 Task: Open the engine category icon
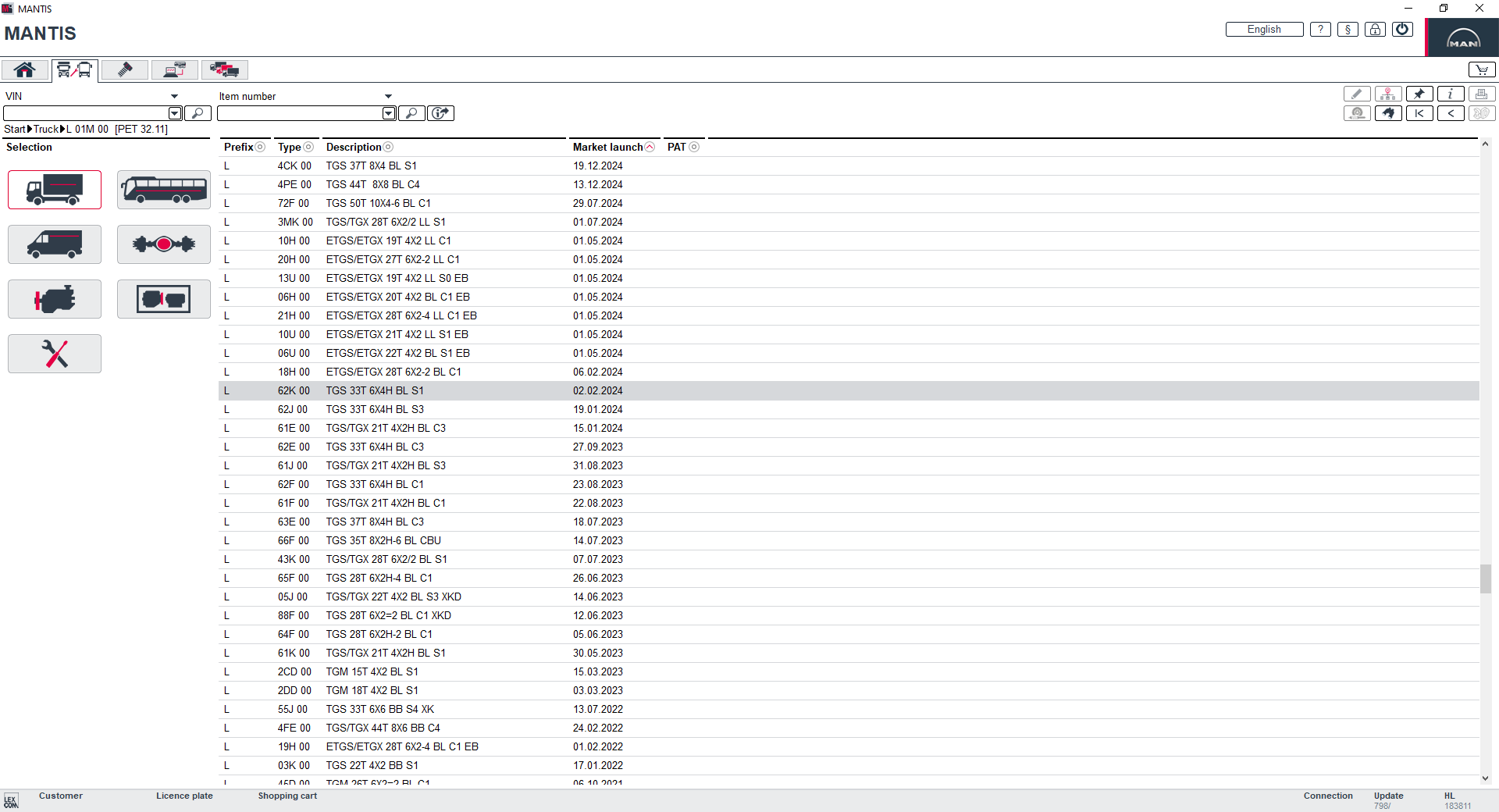pyautogui.click(x=54, y=298)
